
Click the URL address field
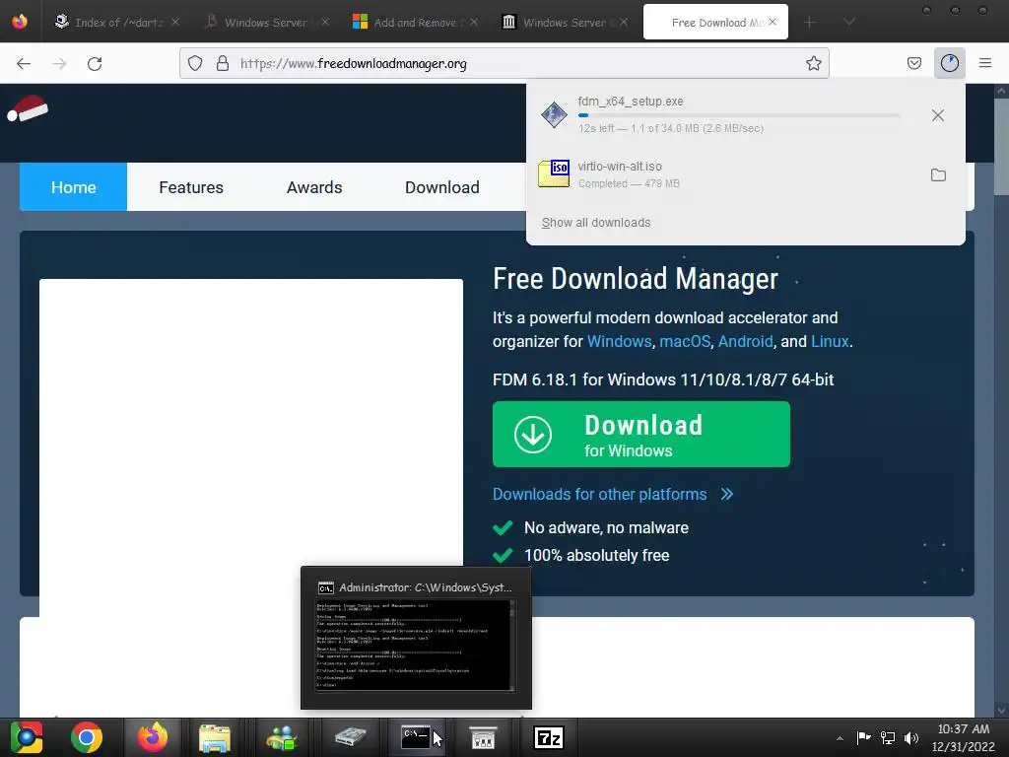[504, 63]
